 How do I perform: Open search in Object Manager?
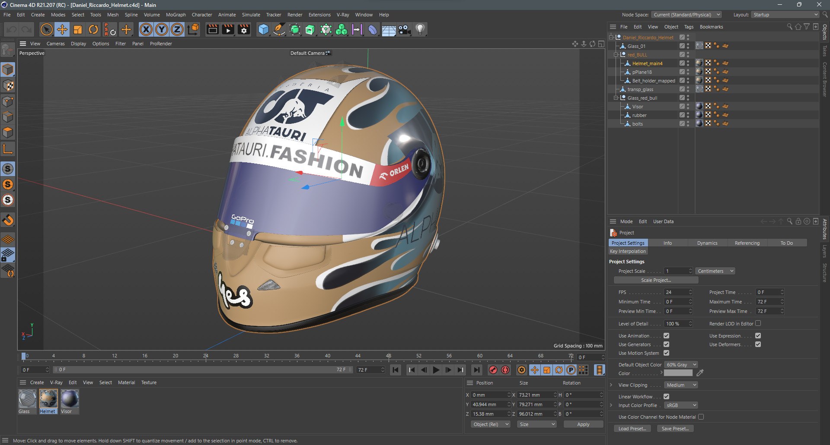(x=789, y=27)
